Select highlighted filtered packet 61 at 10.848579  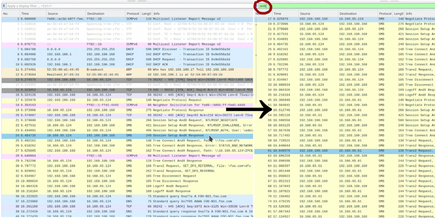345,150
